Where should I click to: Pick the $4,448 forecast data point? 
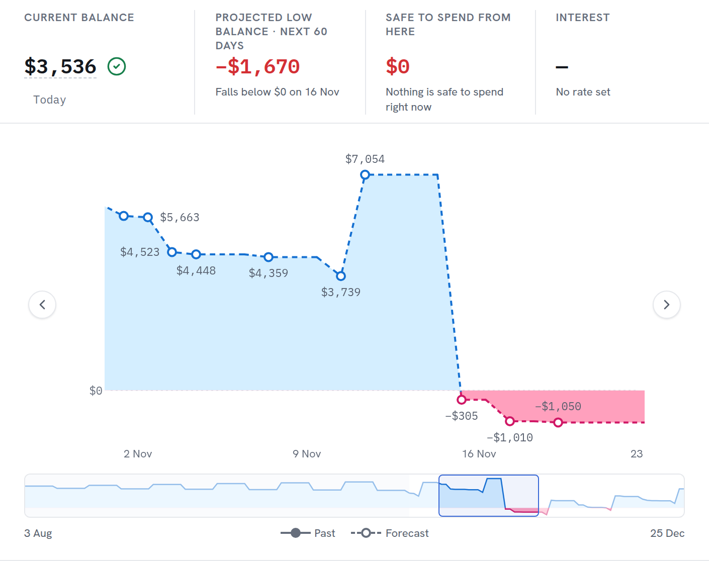196,254
